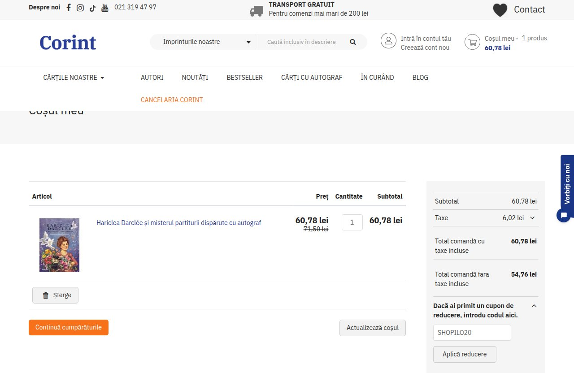
Task: Click the Șterge remove button
Action: click(55, 295)
